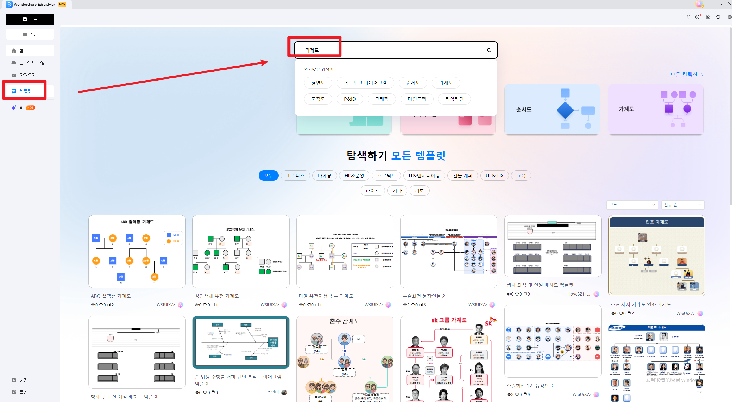Go to 클라우드 파일 in sidebar

tap(32, 63)
